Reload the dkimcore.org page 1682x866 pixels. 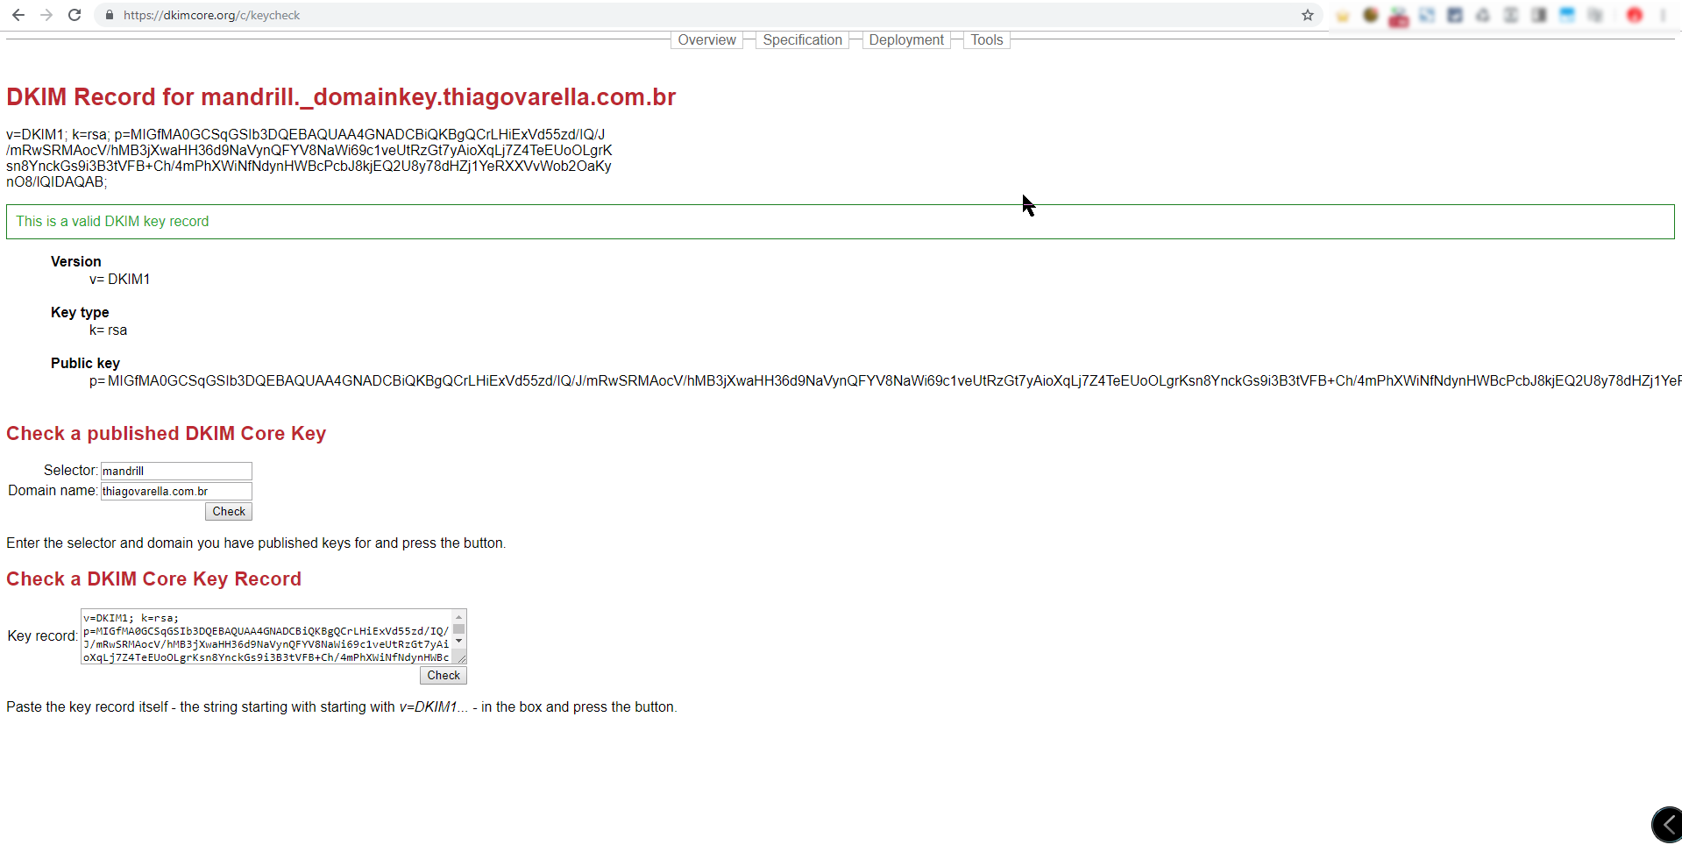pos(75,15)
